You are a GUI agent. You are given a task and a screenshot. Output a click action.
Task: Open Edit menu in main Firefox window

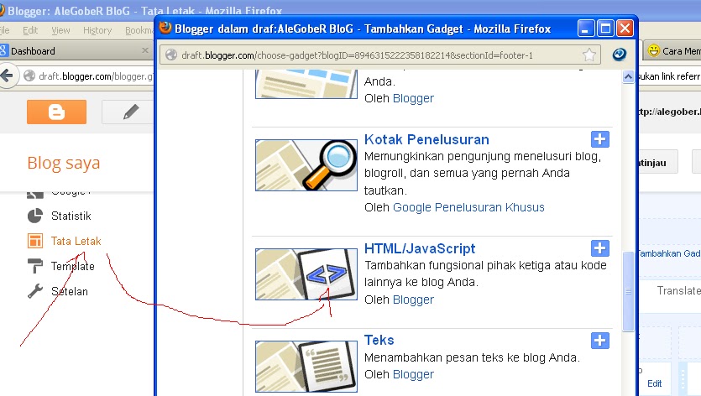point(30,30)
